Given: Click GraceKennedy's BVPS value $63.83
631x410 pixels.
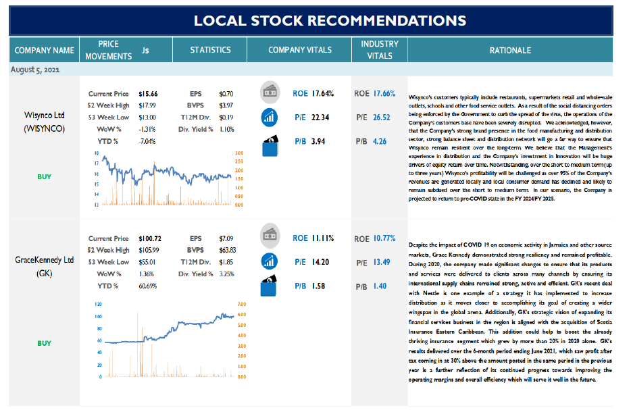Looking at the screenshot, I should click(228, 251).
